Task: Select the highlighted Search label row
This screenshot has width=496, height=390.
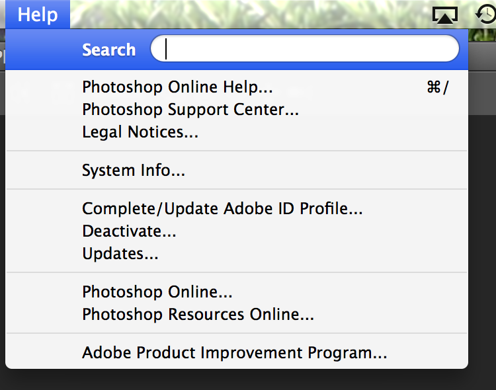Action: coord(108,50)
